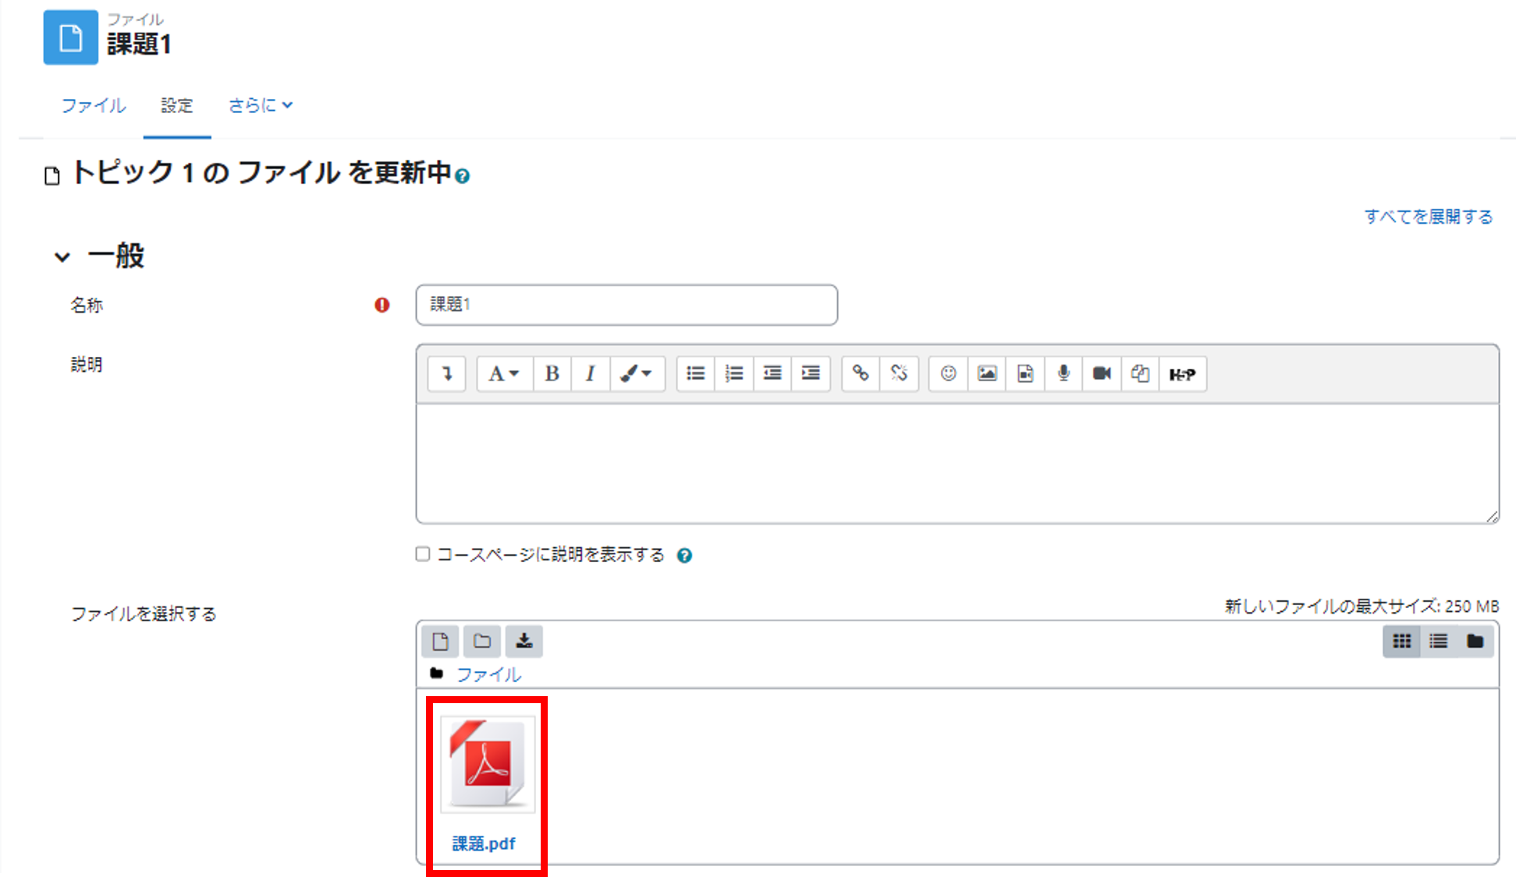Insert H5P content
Screen dimensions: 1516x877
click(x=1183, y=373)
